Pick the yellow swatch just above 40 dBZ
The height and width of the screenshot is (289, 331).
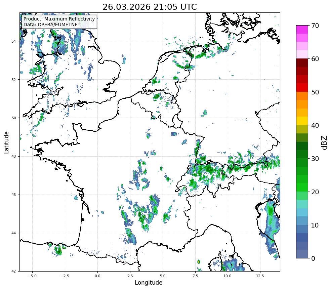[x=302, y=121]
